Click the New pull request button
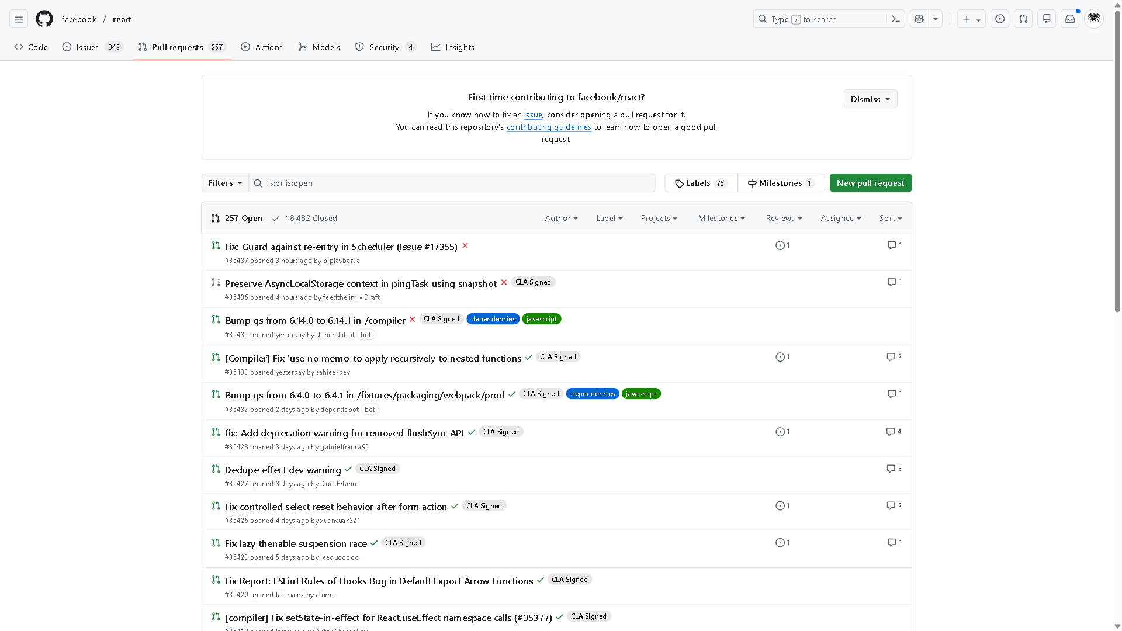Viewport: 1122px width, 631px height. [870, 183]
